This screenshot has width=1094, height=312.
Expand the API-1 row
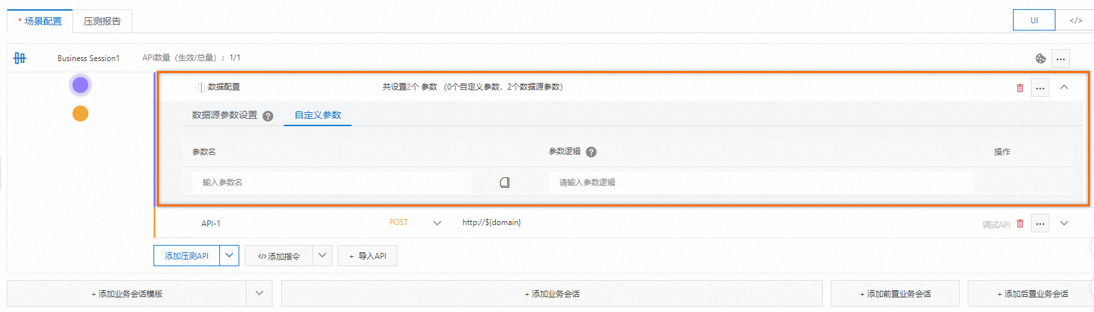pyautogui.click(x=1064, y=224)
